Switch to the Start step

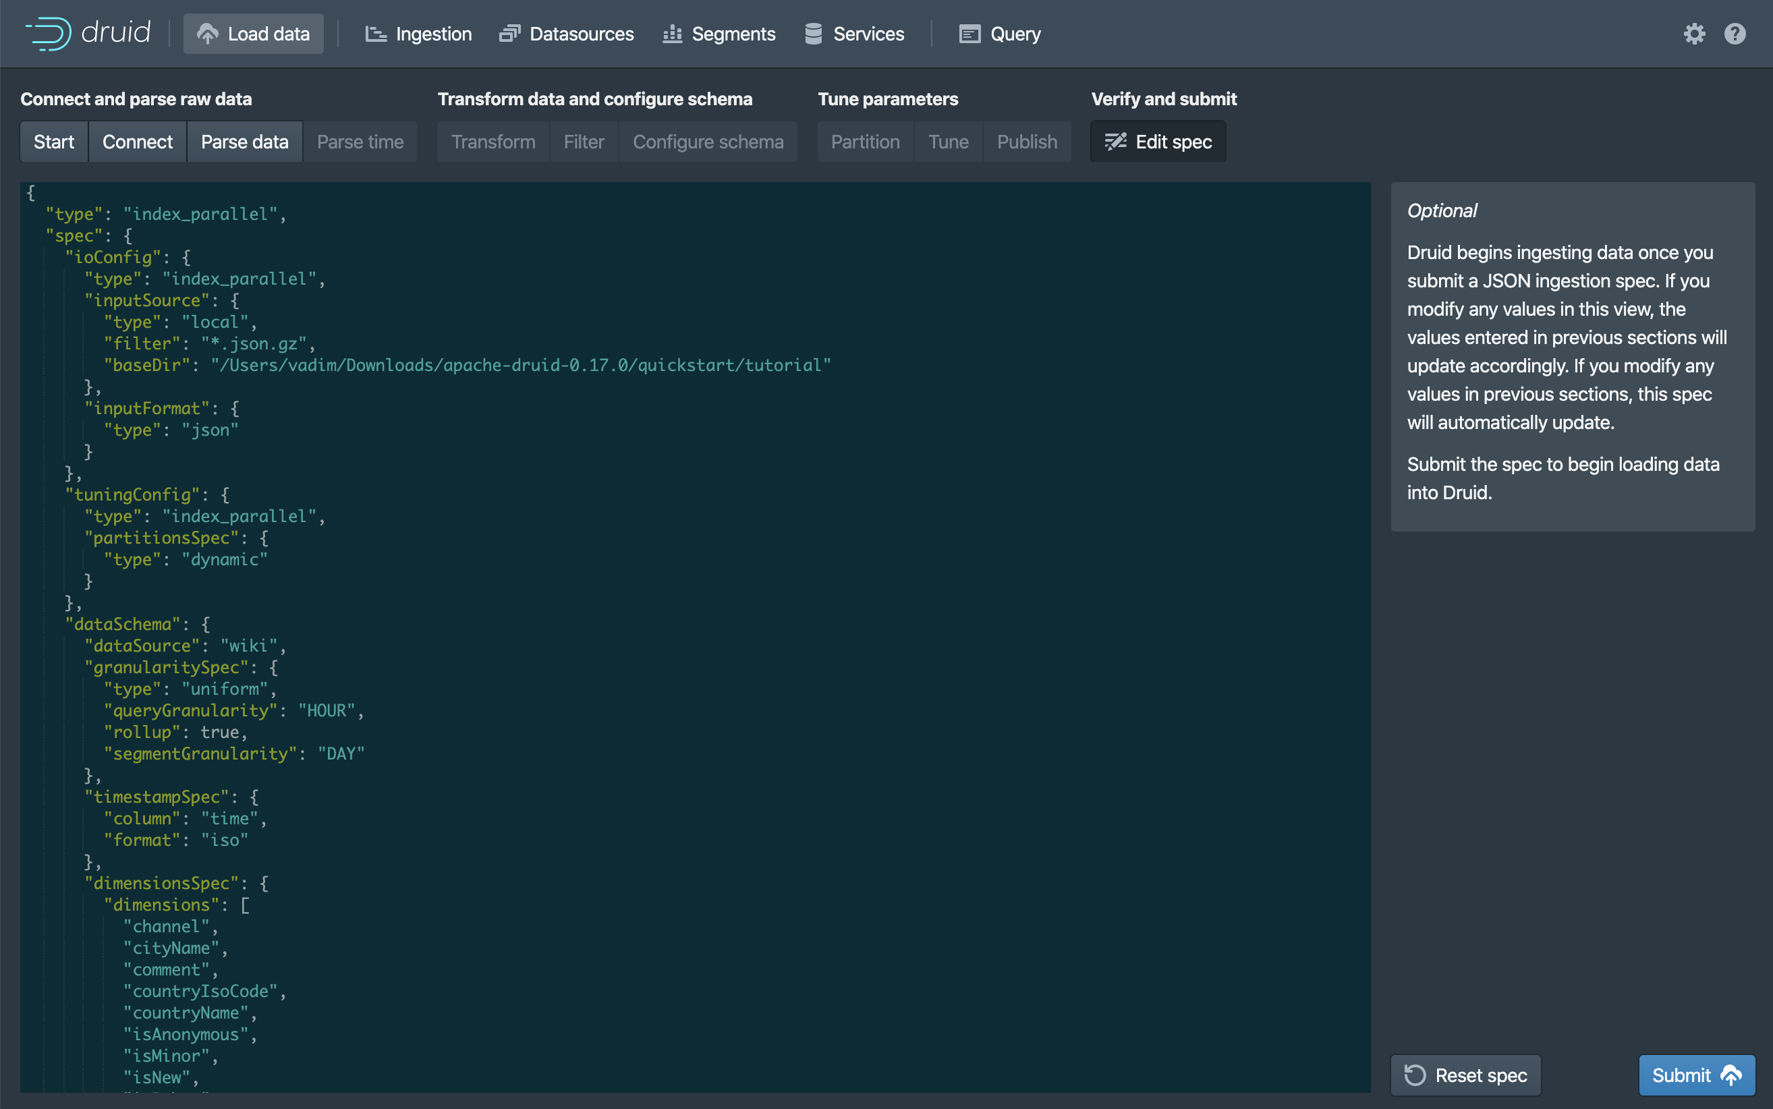pyautogui.click(x=53, y=142)
